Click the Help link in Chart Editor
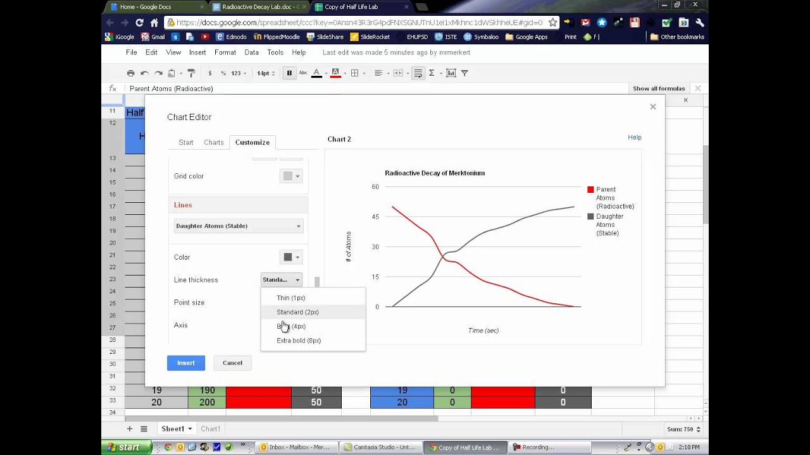The image size is (810, 455). [635, 137]
